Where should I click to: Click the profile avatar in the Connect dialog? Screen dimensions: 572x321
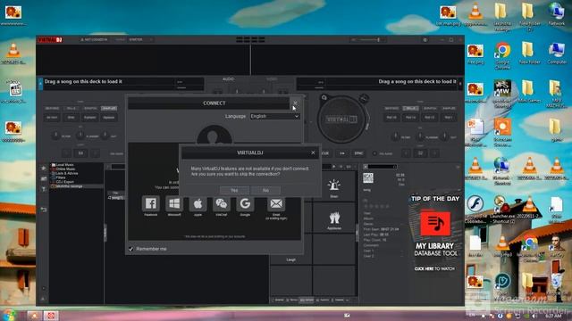(x=214, y=135)
